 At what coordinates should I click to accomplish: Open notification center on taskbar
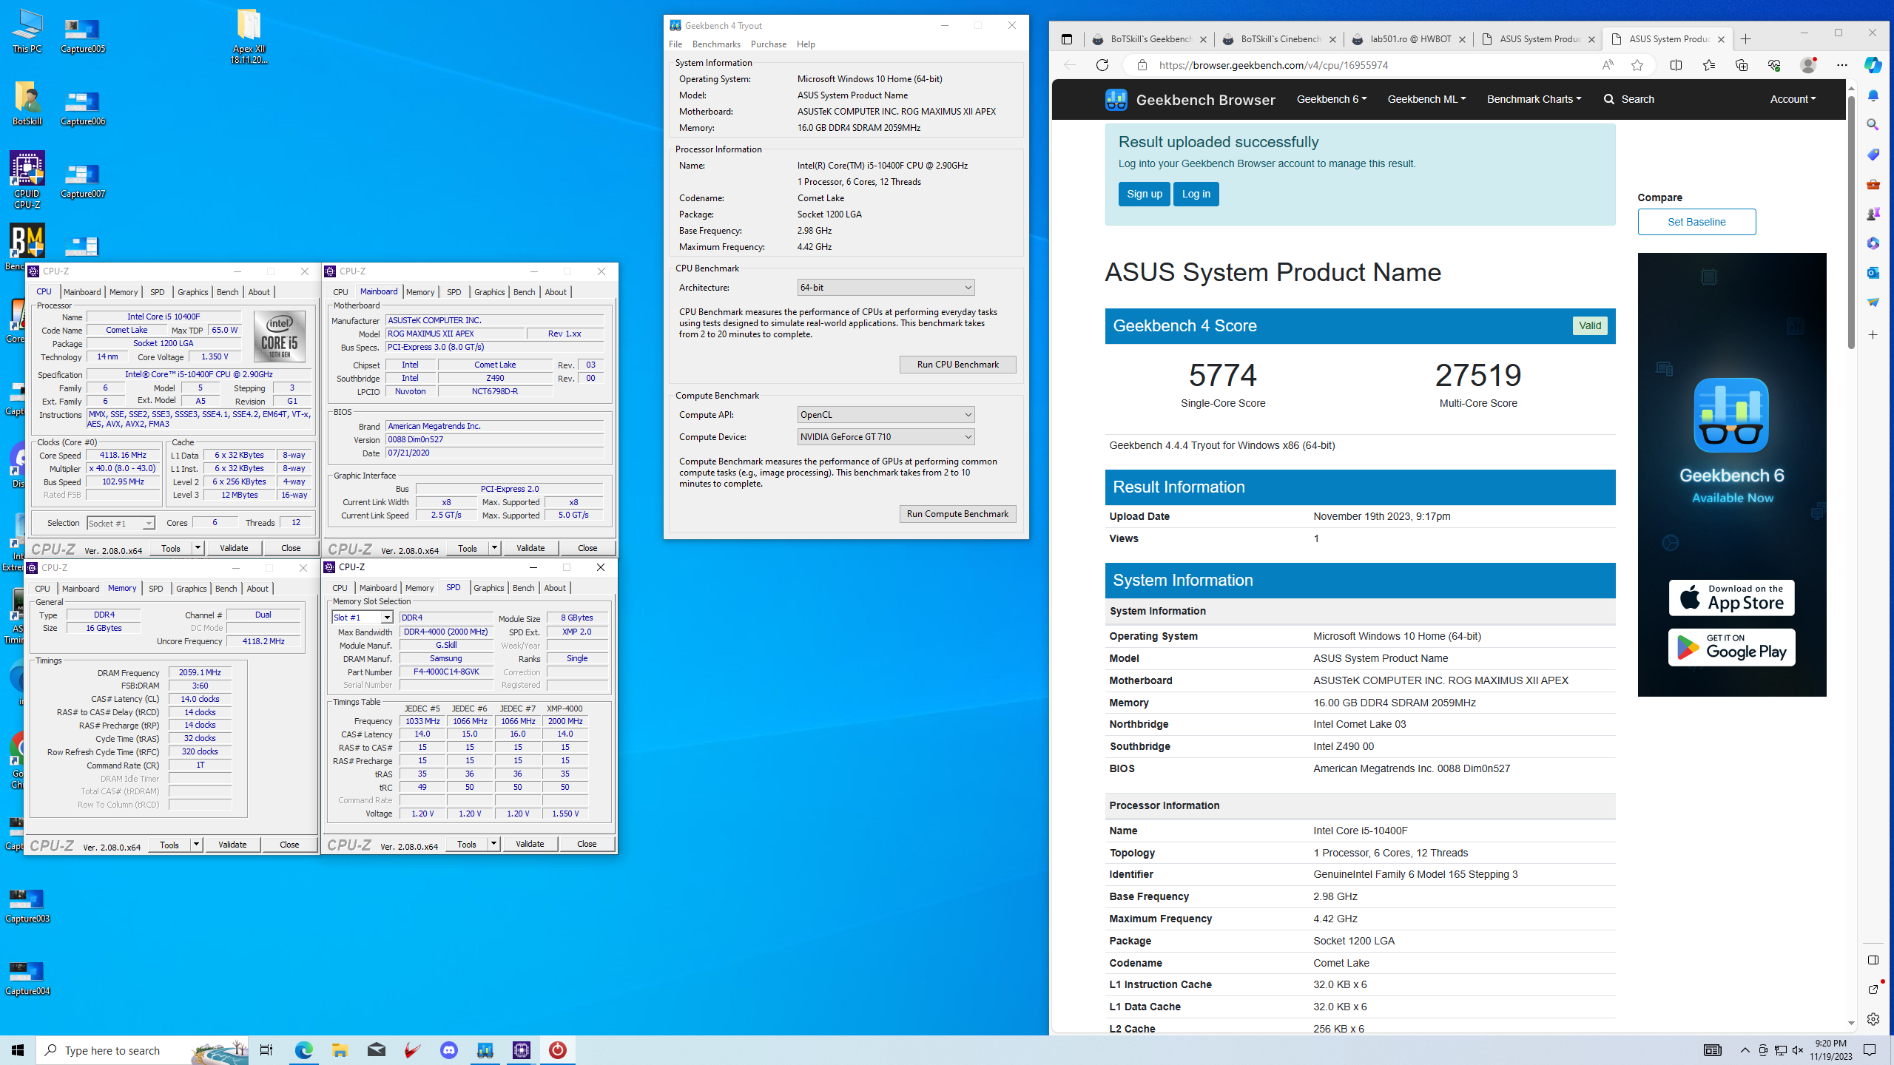pyautogui.click(x=1870, y=1050)
